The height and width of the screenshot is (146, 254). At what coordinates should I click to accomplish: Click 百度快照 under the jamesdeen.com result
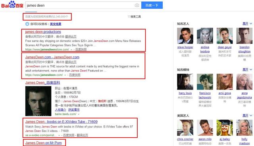tap(75, 75)
